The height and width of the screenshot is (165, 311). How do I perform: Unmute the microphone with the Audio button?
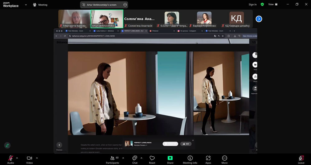click(x=11, y=159)
